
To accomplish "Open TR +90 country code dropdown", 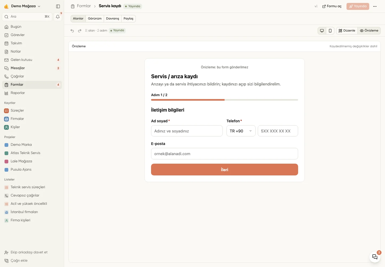I will click(241, 131).
